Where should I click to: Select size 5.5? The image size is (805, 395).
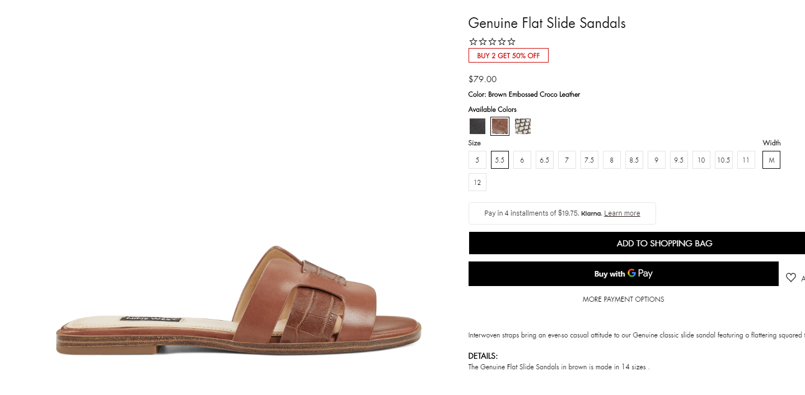(500, 160)
